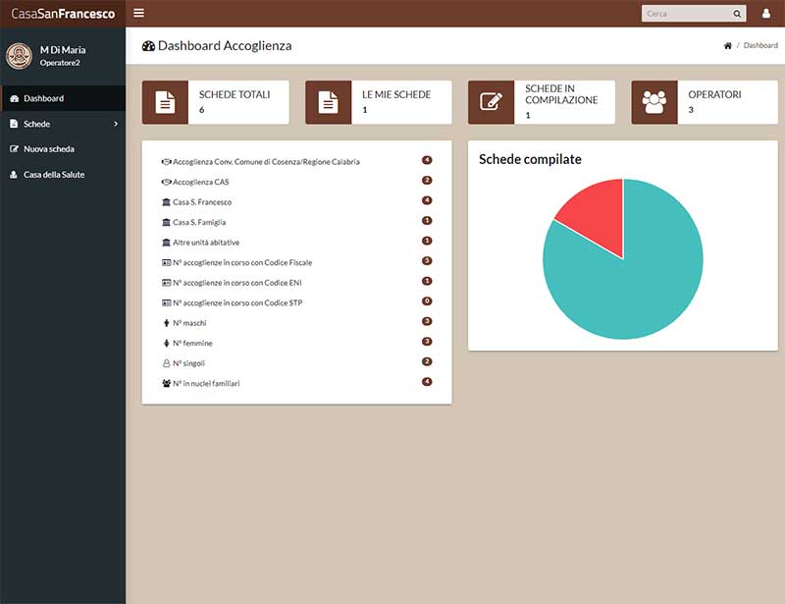Open the user profile icon in header

(766, 14)
